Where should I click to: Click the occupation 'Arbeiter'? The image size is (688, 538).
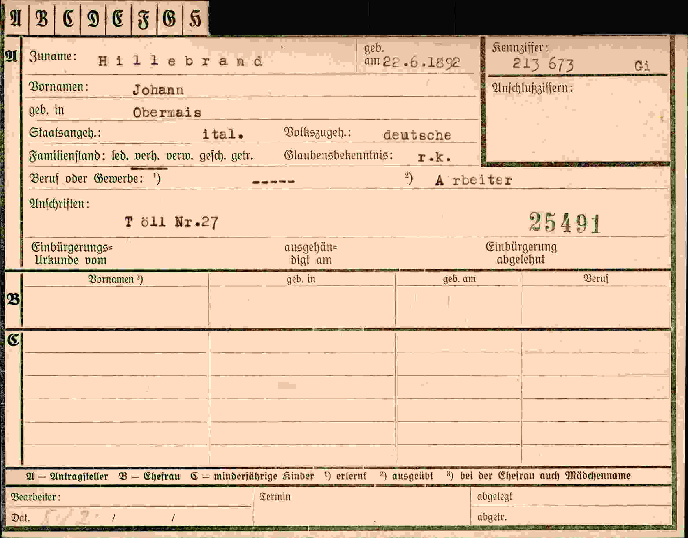point(474,180)
